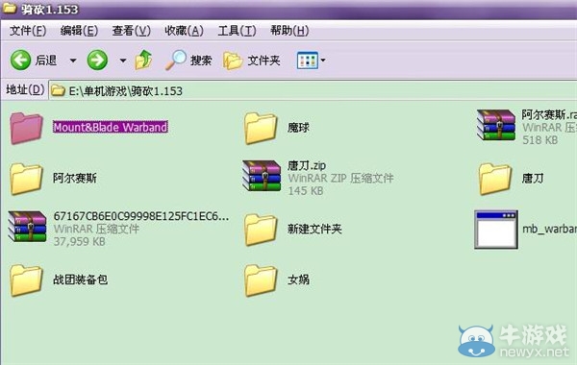Open the 收藏(A) menu
Image resolution: width=577 pixels, height=365 pixels.
(x=184, y=31)
